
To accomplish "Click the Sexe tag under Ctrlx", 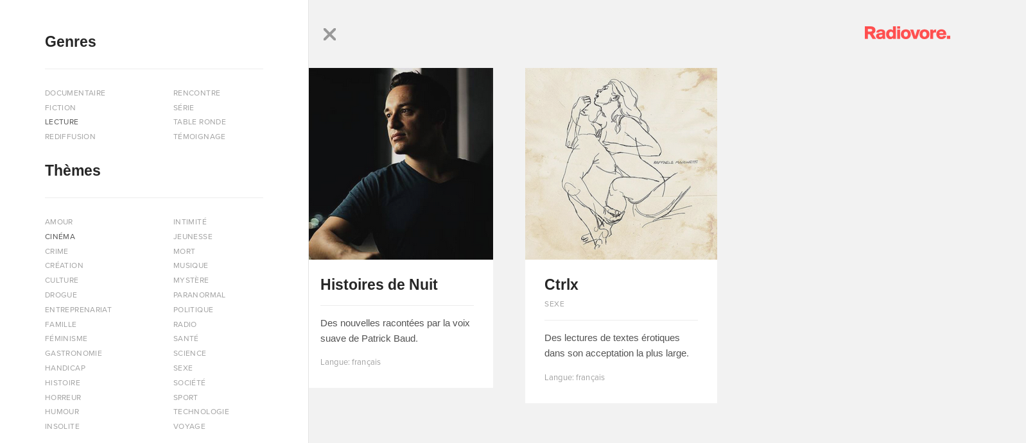I will 554,304.
